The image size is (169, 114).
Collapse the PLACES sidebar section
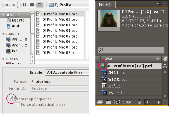click(3, 59)
